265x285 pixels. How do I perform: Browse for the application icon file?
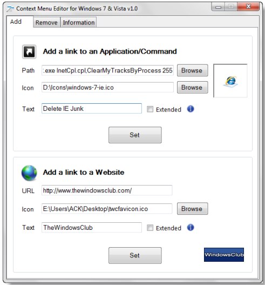tap(193, 88)
